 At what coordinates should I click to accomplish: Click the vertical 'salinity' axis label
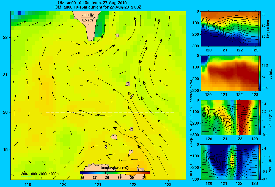[x=271, y=74]
